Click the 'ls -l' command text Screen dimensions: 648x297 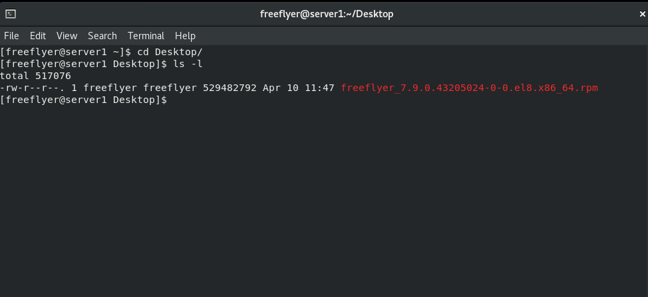click(x=188, y=64)
